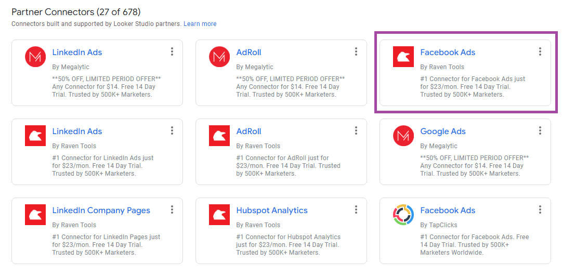Image resolution: width=562 pixels, height=275 pixels.
Task: Click 'By Raven Tools' under top-row Facebook Ads
Action: 442,67
